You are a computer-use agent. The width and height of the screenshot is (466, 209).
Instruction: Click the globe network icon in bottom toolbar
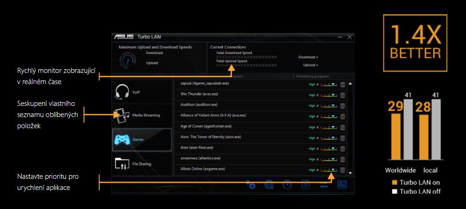[269, 185]
